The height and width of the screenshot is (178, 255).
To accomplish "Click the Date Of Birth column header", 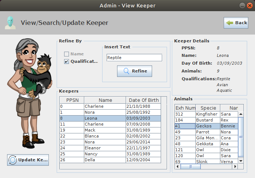I will pos(144,100).
